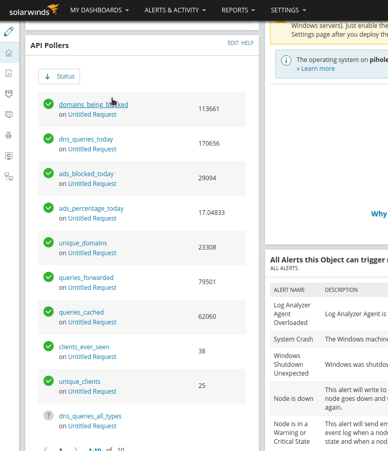The width and height of the screenshot is (388, 451).
Task: Click the System Crash alert name
Action: [x=293, y=339]
